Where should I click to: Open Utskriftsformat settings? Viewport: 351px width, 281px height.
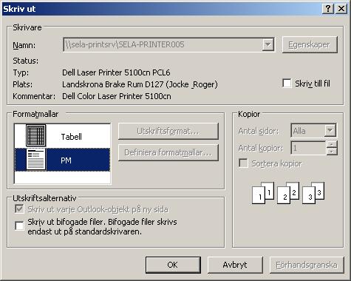point(168,131)
